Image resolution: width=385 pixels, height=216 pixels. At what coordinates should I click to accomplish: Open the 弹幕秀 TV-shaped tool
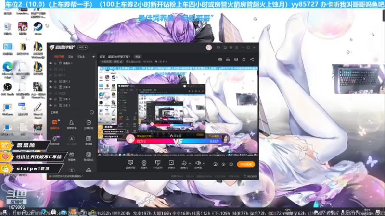[71, 156]
